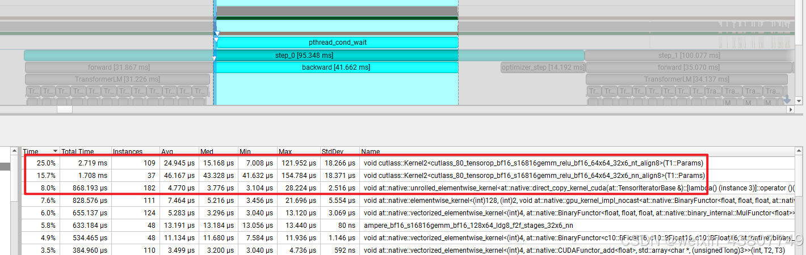Viewport: 806px width, 255px height.
Task: Select the 121.952 μs Max cell
Action: (x=299, y=163)
